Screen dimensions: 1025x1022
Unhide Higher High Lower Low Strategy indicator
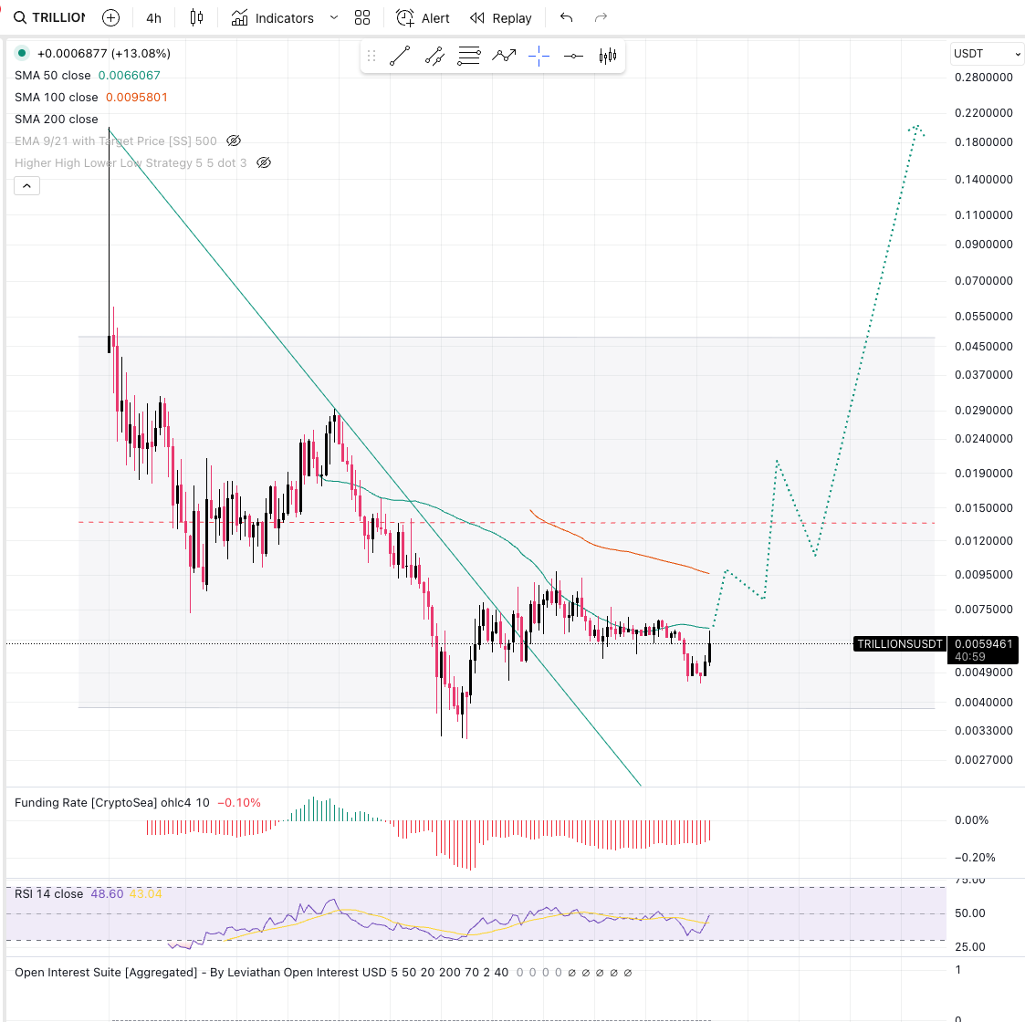(x=264, y=162)
